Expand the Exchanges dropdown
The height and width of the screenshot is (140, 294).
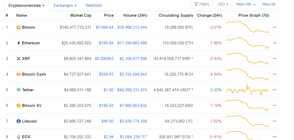point(65,5)
